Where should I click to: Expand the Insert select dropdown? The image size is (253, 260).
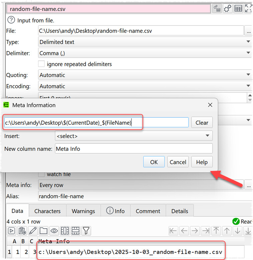pos(134,136)
